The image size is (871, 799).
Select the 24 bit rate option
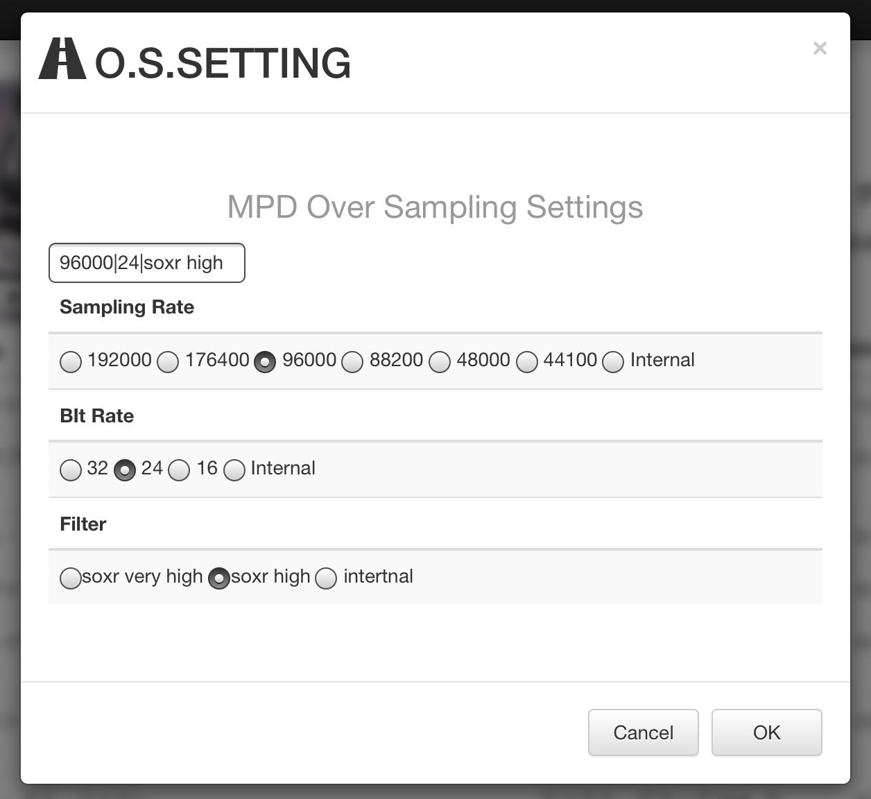pyautogui.click(x=125, y=470)
